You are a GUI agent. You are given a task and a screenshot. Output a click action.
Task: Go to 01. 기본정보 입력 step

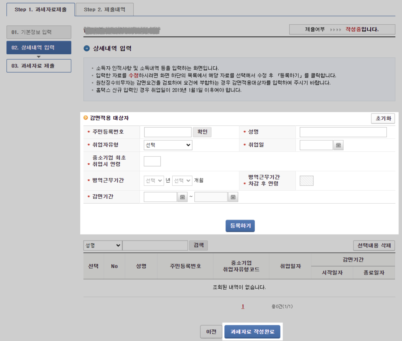[x=39, y=32]
